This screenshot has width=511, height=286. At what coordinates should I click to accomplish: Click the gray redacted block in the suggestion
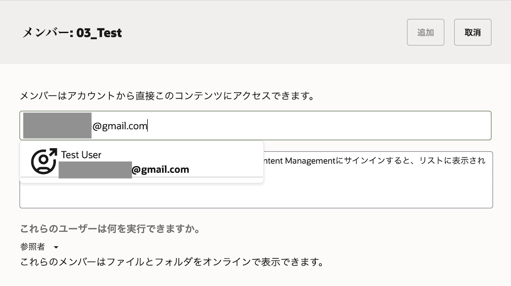(95, 170)
